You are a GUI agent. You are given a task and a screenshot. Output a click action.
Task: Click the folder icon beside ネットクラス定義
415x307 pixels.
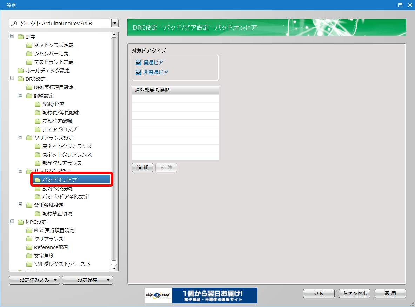29,45
